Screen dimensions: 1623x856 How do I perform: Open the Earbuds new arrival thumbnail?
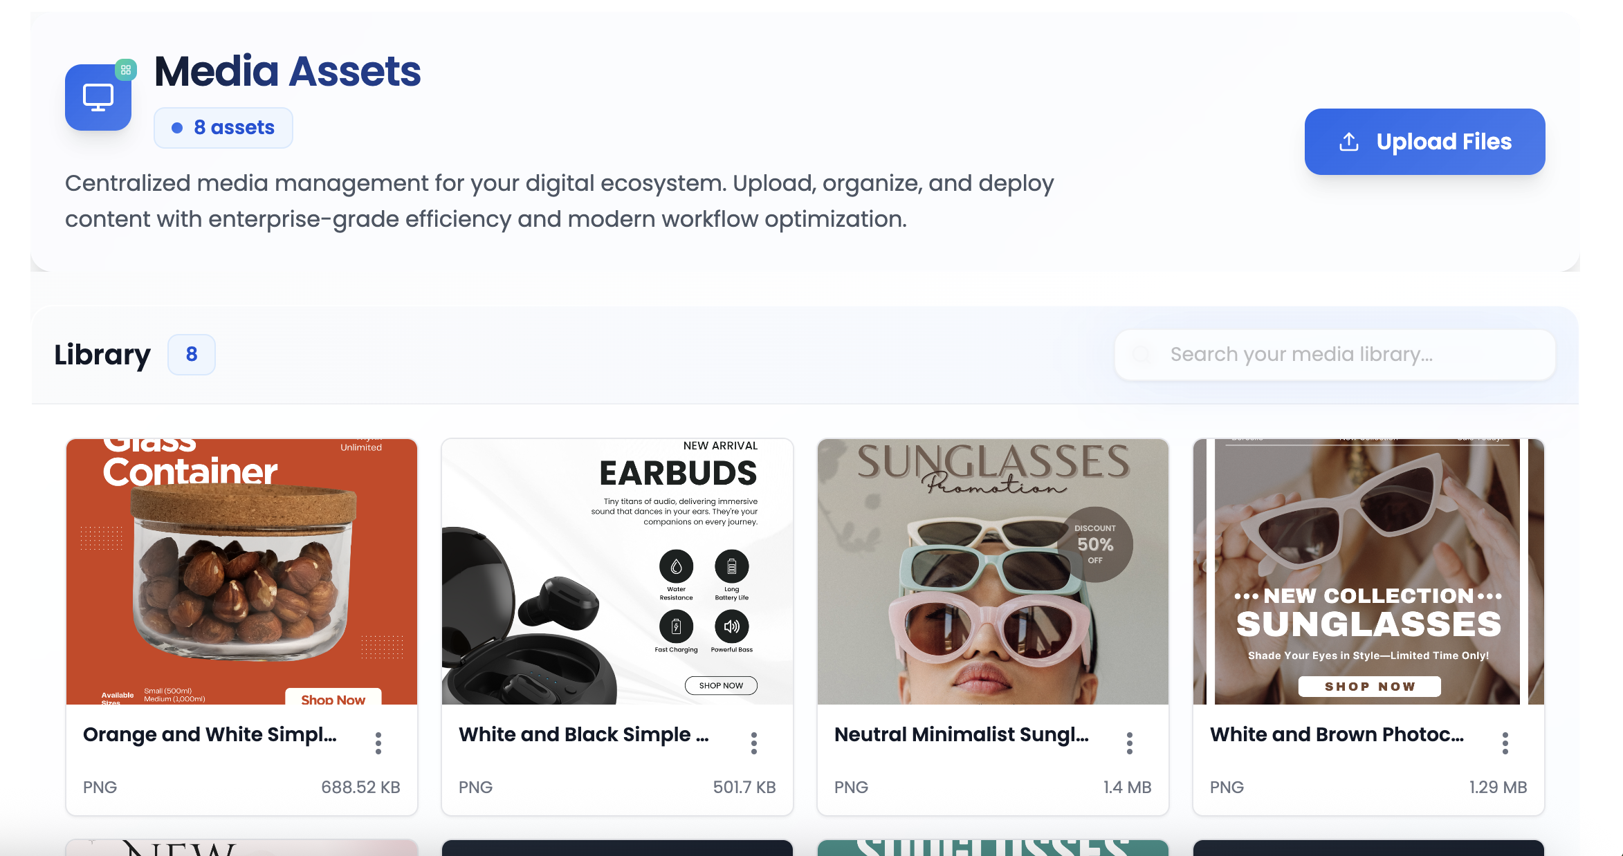[x=617, y=571]
